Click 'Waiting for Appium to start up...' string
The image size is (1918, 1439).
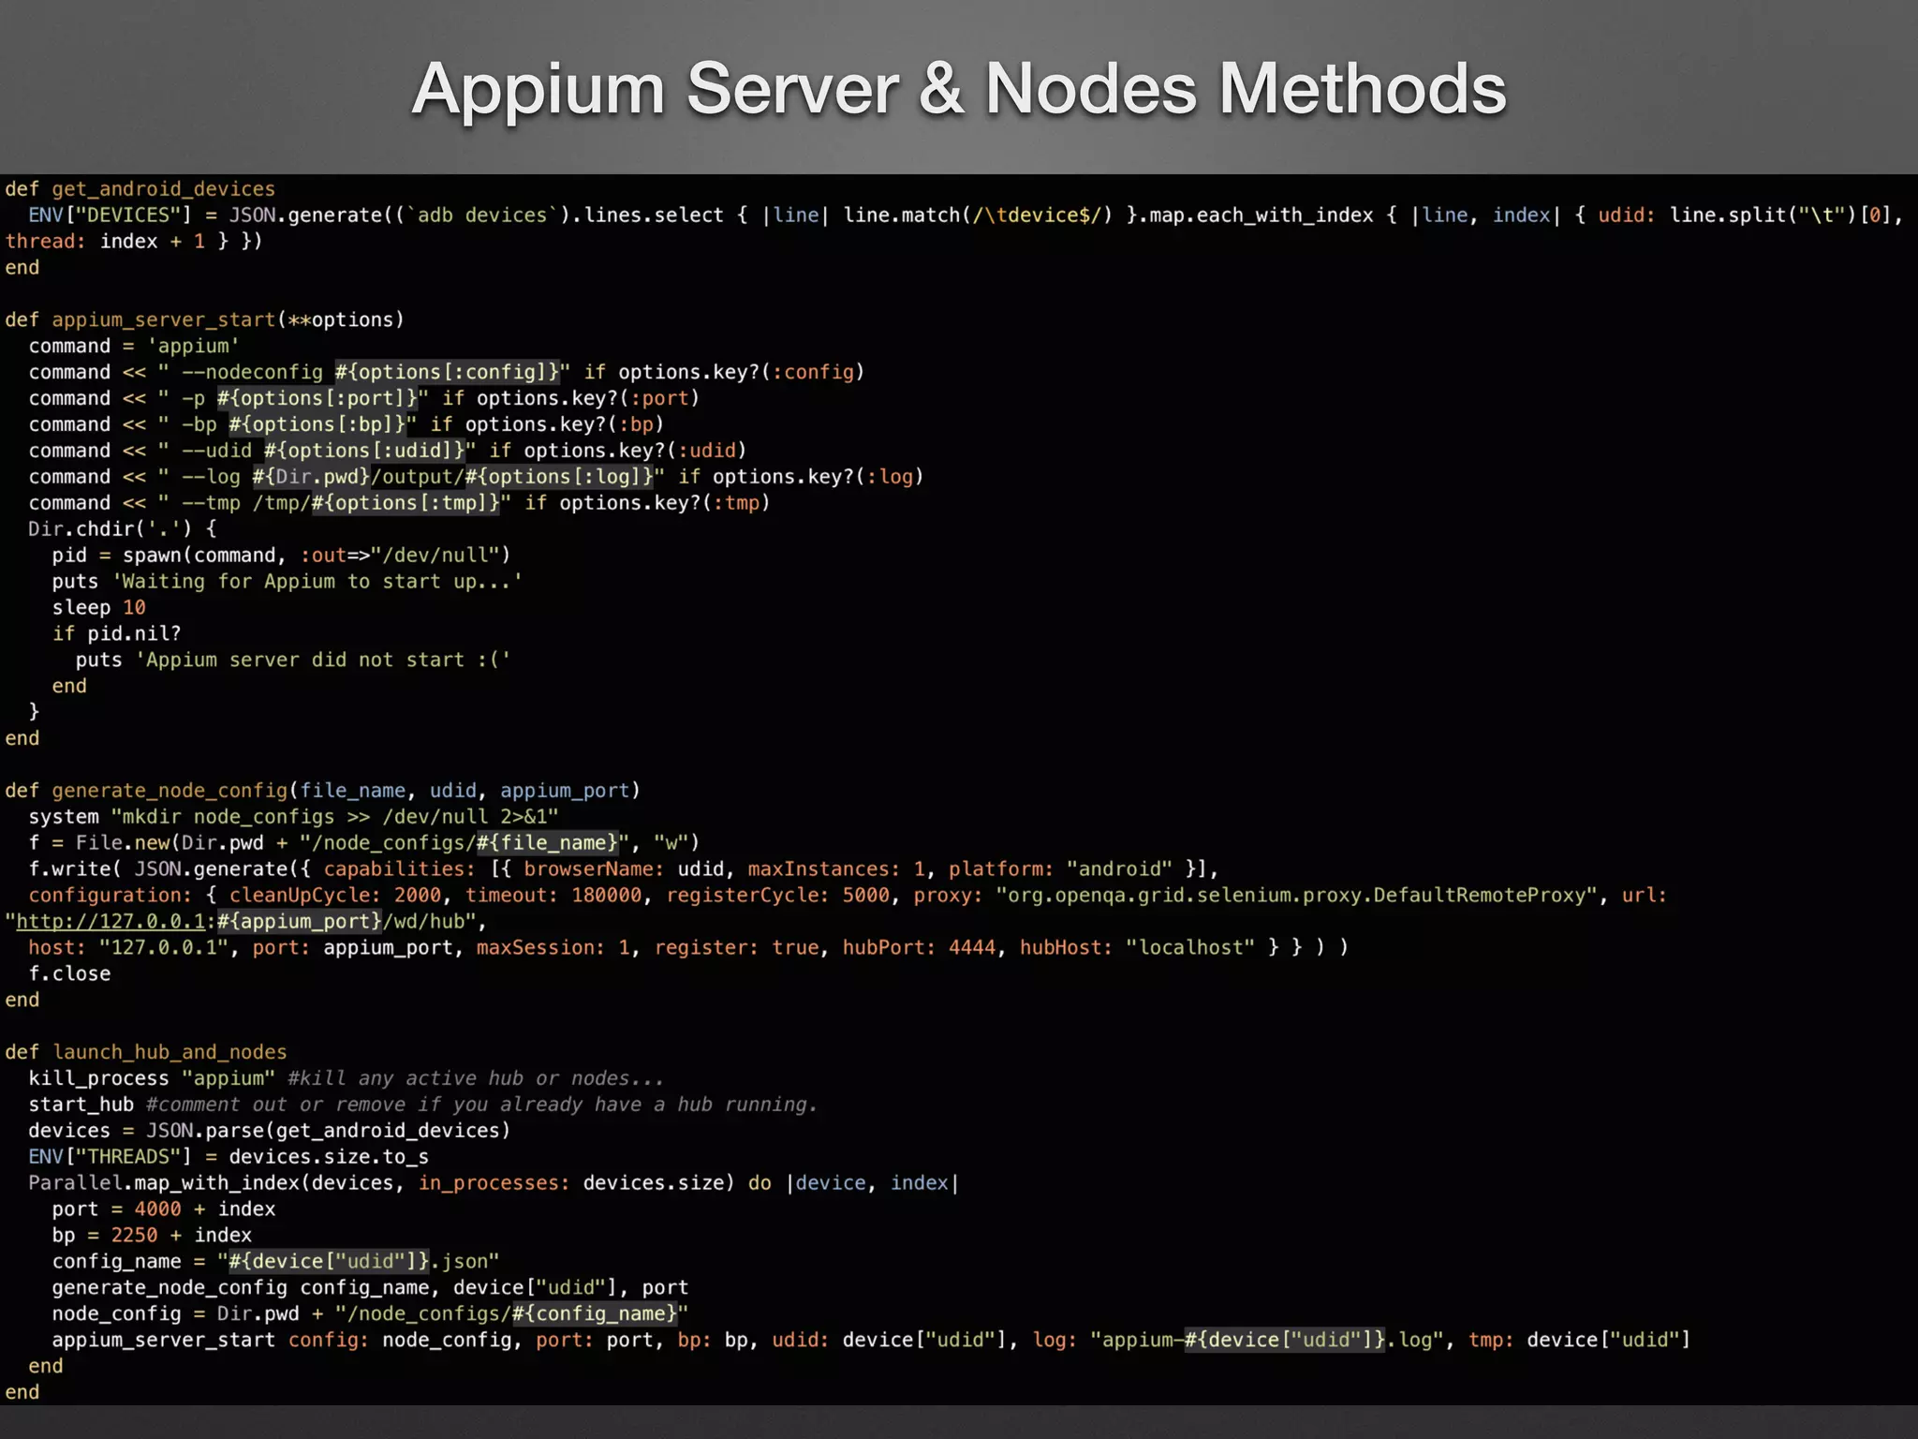tap(317, 582)
